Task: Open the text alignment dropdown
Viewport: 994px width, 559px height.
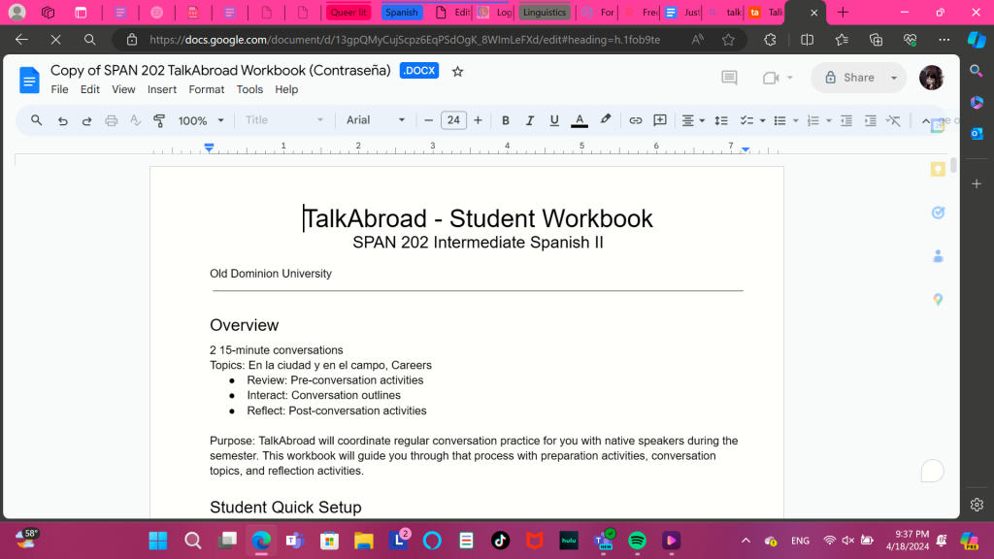Action: tap(693, 120)
